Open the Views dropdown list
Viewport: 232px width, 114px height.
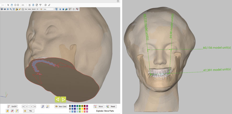point(49,9)
